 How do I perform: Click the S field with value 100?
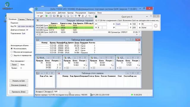[134, 24]
